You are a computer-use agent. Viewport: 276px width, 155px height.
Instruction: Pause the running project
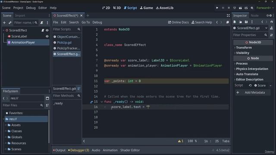tap(223, 8)
